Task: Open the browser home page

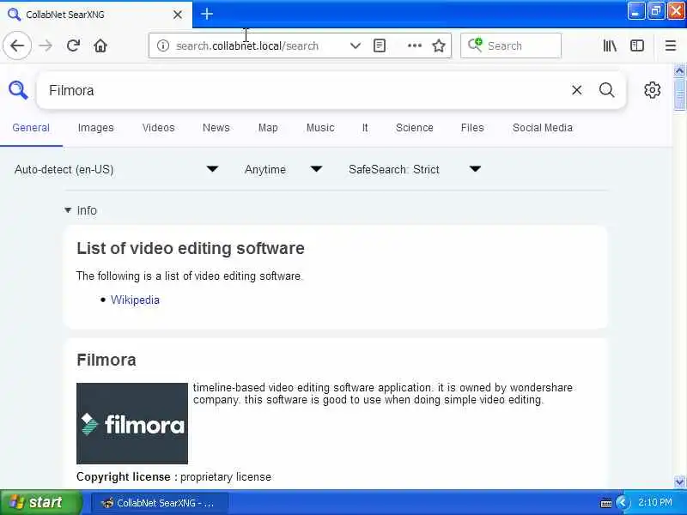Action: click(100, 45)
